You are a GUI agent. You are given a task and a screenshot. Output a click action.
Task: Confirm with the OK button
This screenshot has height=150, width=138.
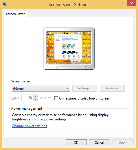[76, 142]
